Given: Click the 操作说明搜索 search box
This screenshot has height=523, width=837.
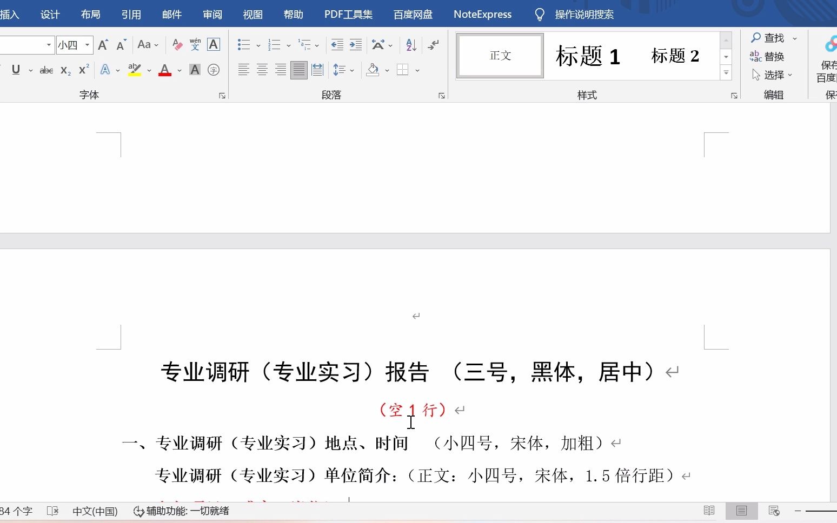Looking at the screenshot, I should click(584, 15).
